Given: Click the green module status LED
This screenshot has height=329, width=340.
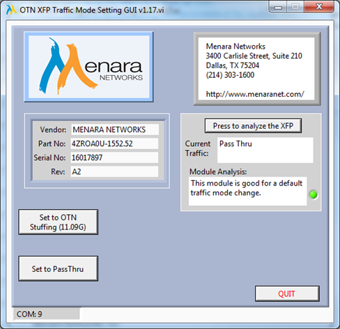Looking at the screenshot, I should click(314, 194).
